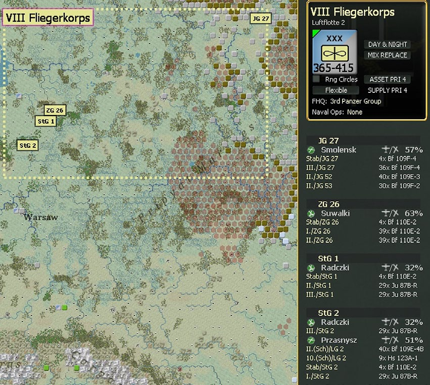Click the Radczki airbase icon under StG 1
This screenshot has width=430, height=385.
(312, 267)
